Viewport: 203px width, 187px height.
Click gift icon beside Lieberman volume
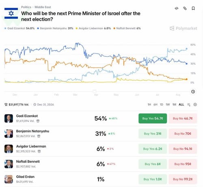pyautogui.click(x=39, y=151)
